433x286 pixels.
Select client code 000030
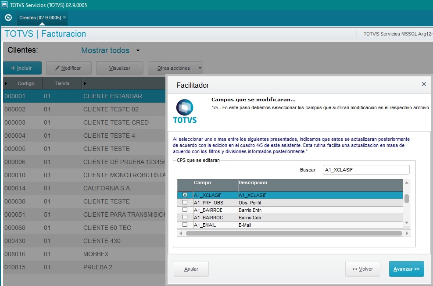15,201
